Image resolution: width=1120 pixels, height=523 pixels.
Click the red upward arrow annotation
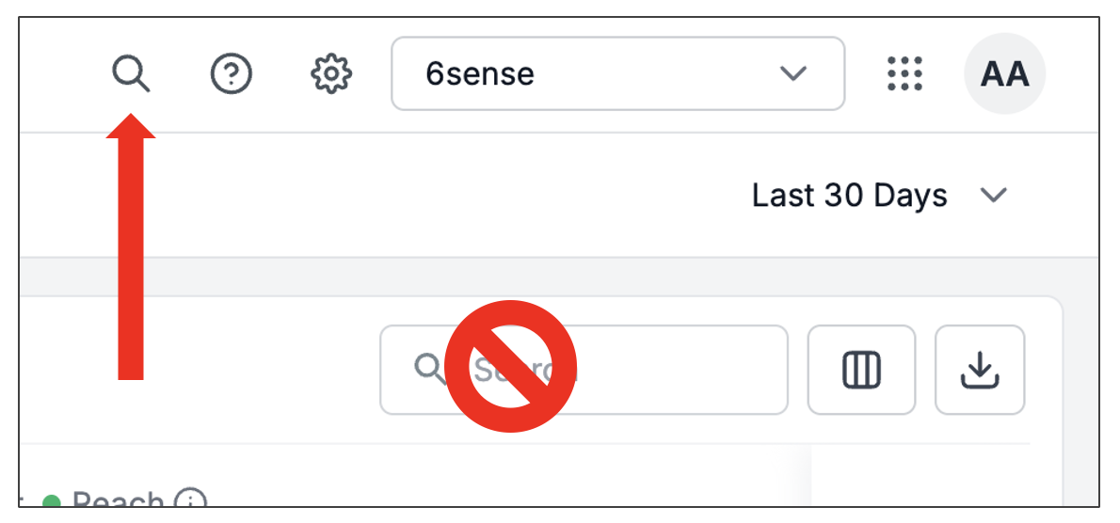click(x=131, y=246)
